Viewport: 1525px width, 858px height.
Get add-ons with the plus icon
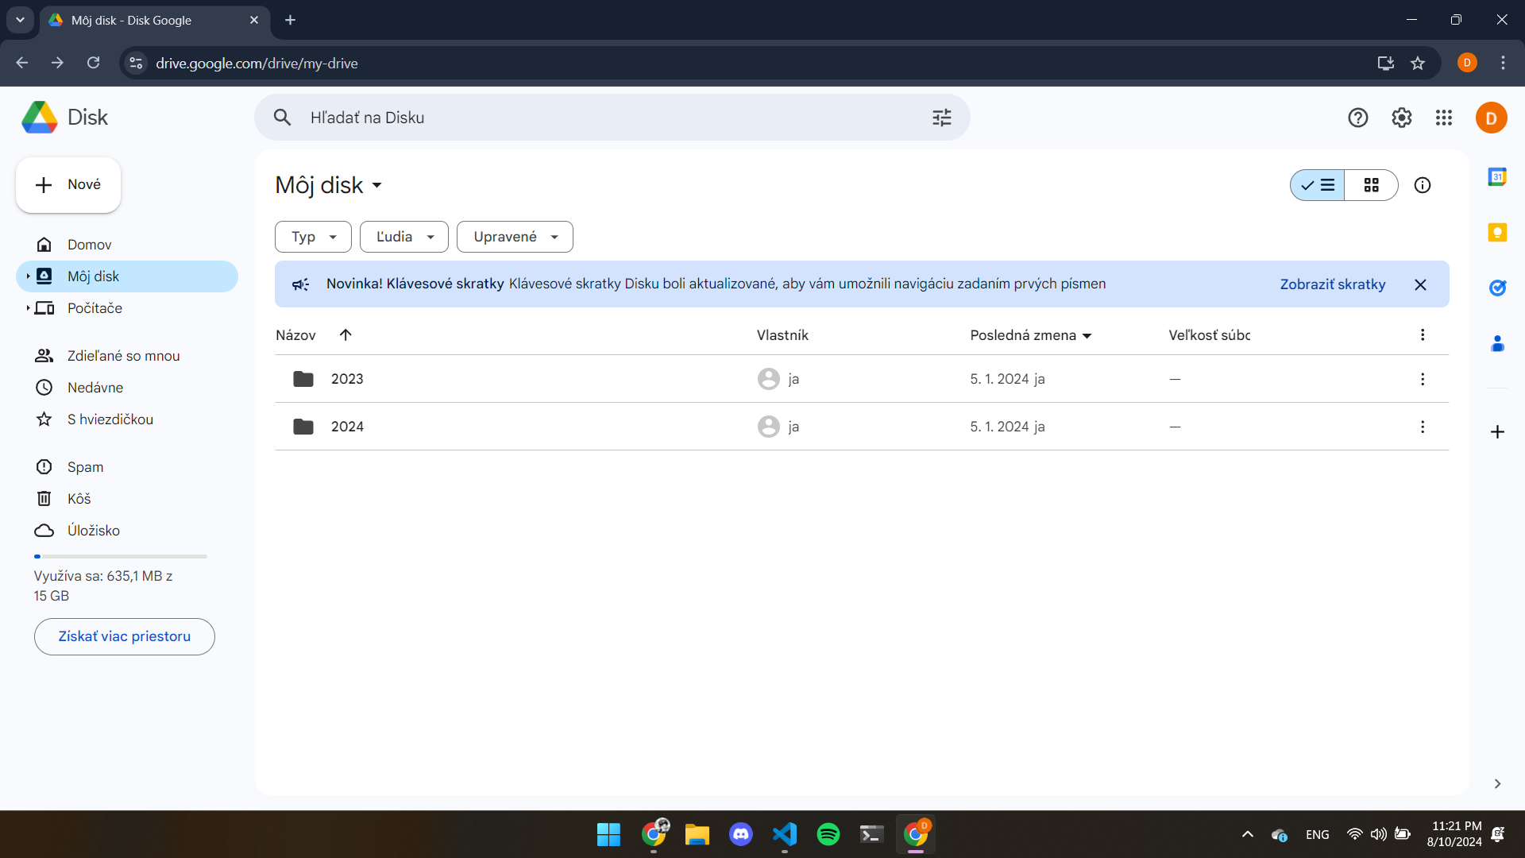click(1497, 431)
